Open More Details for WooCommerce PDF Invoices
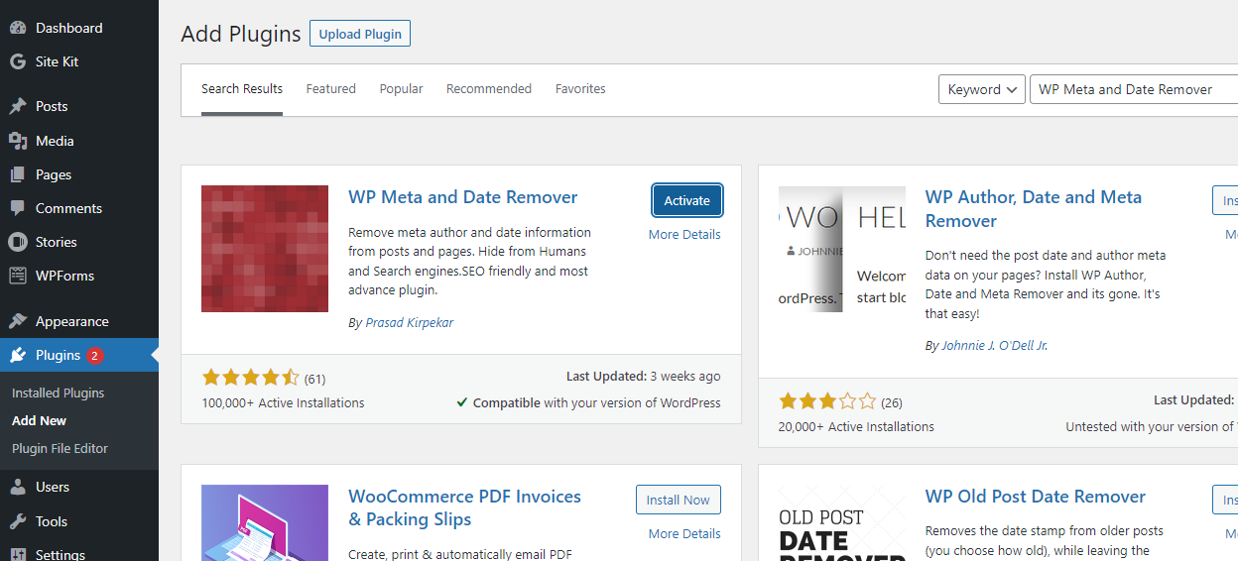The image size is (1238, 561). pyautogui.click(x=684, y=534)
